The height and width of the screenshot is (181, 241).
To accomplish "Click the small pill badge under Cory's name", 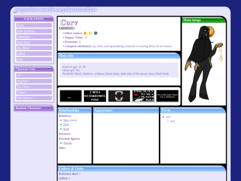I will [x=67, y=28].
